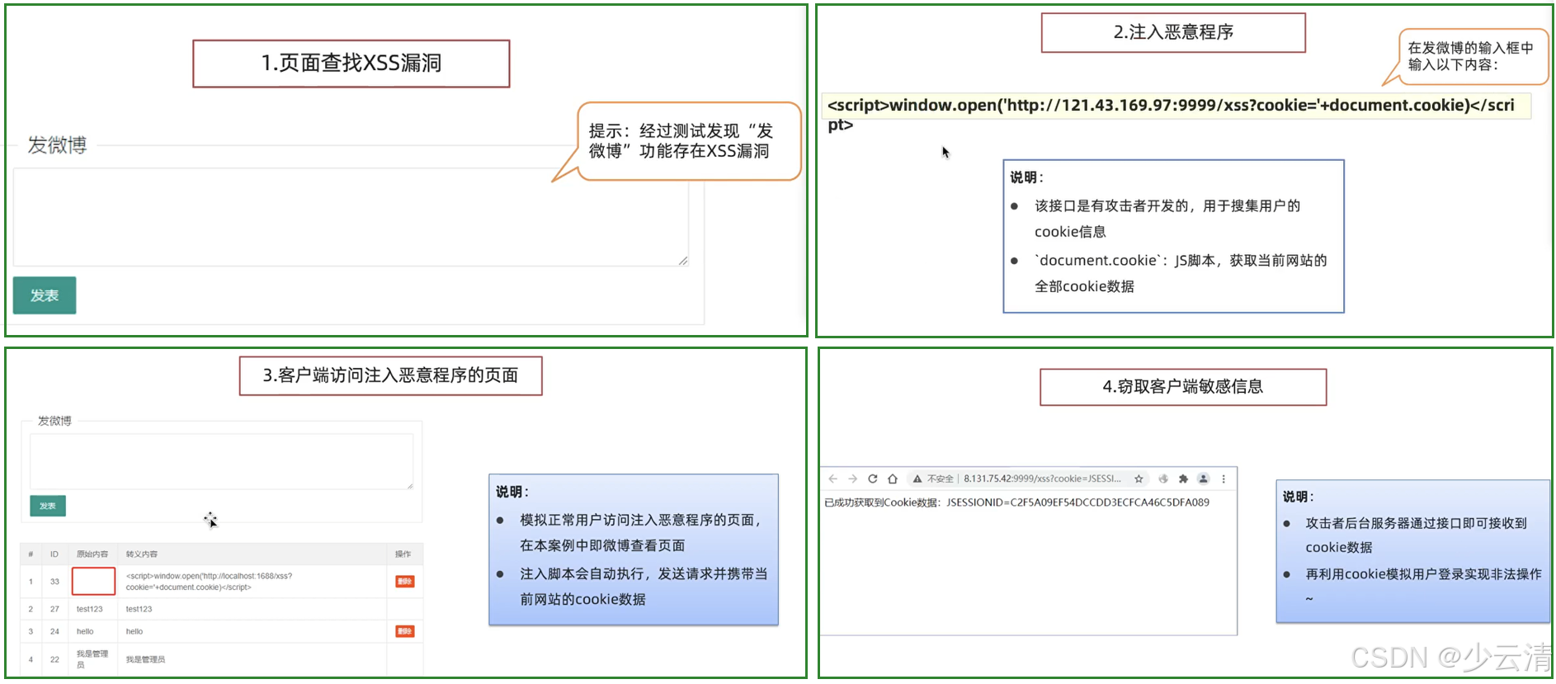Click the 原始内容 column header
Viewport: 1556px width, 684px height.
92,554
